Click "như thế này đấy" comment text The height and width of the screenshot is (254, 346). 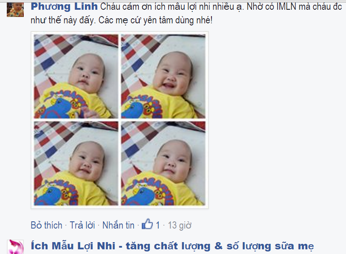[63, 20]
